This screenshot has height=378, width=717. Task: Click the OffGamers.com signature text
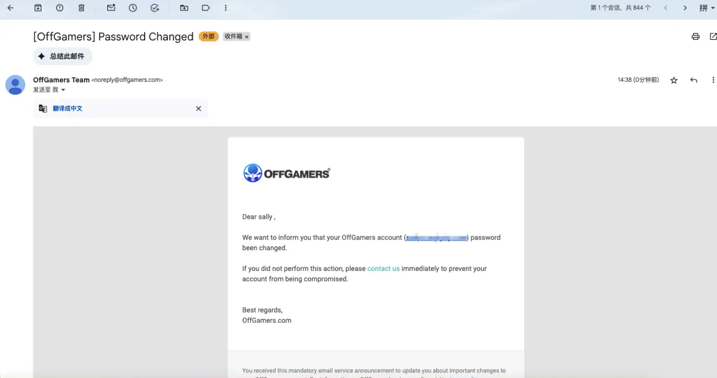pos(267,320)
